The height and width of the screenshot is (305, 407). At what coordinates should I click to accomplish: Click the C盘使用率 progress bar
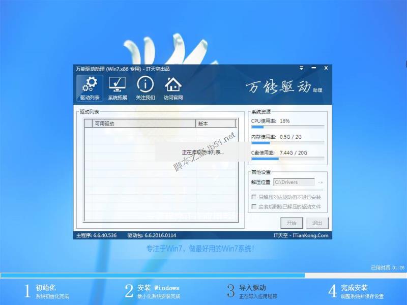pyautogui.click(x=288, y=159)
